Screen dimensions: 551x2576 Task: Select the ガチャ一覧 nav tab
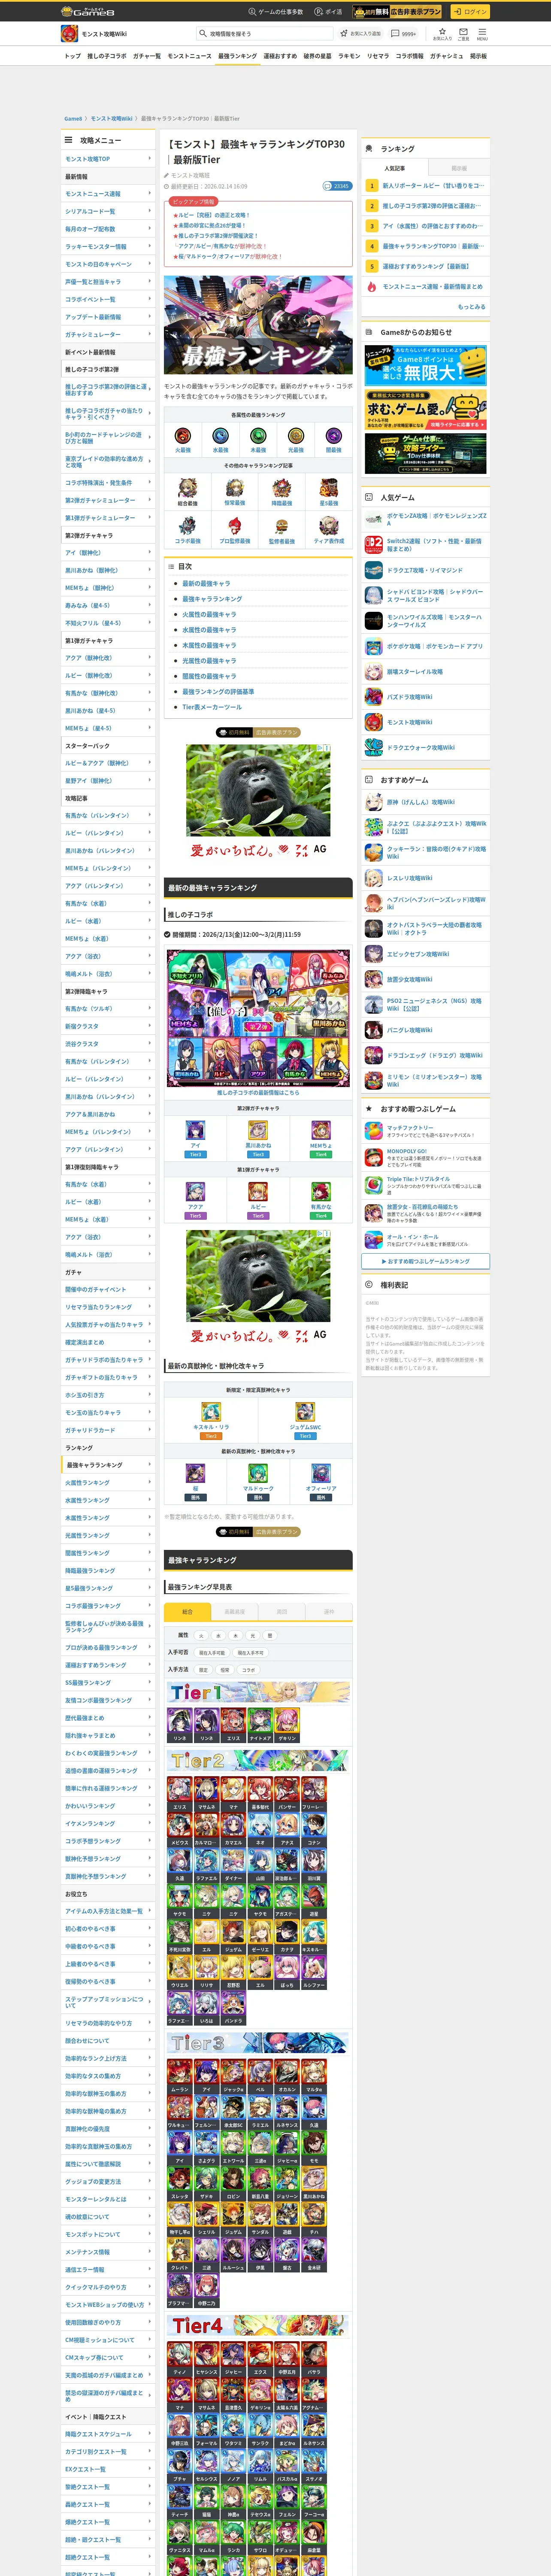tap(147, 56)
